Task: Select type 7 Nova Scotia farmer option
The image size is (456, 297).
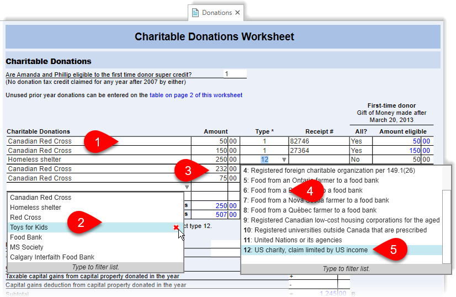Action: point(341,200)
